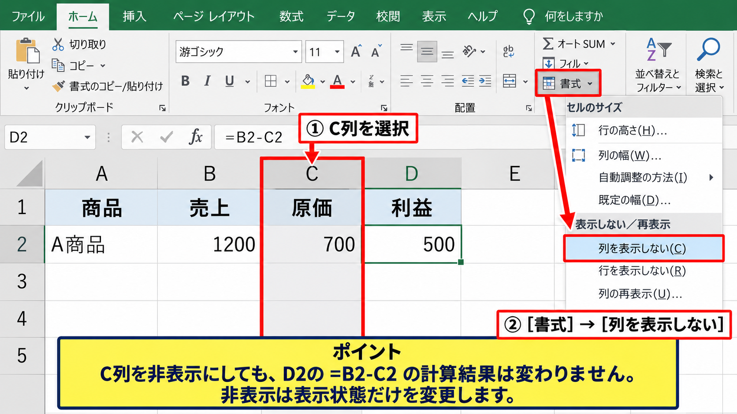Click the lightbulb Tell Me icon
This screenshot has width=737, height=414.
[x=529, y=16]
